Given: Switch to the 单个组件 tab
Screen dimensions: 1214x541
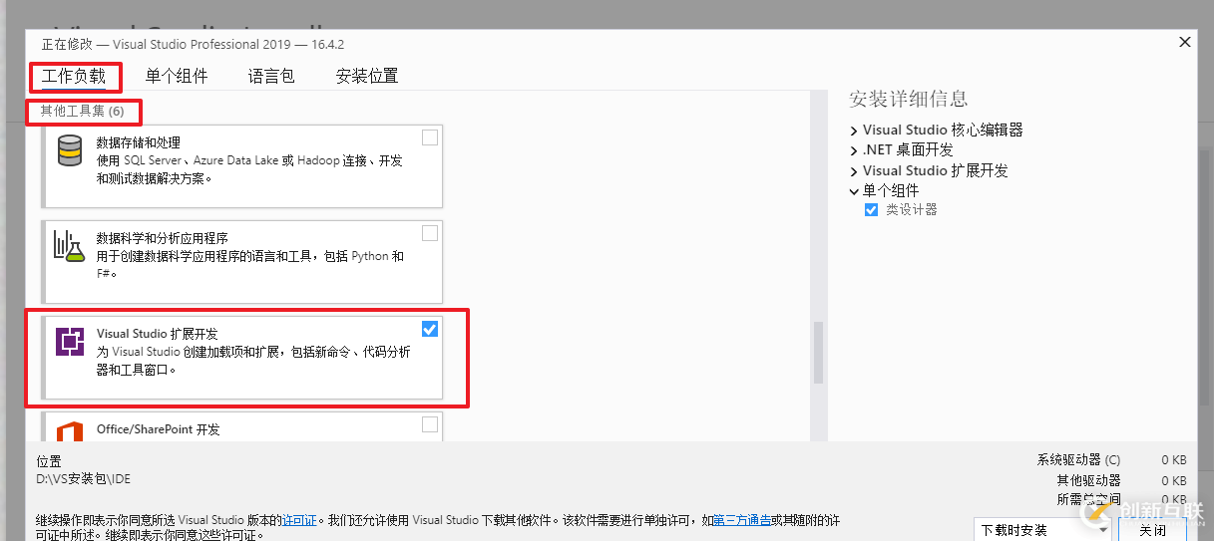Looking at the screenshot, I should (x=177, y=76).
